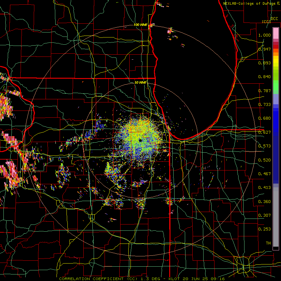
Task: Click the 0.413 scale value
Action: click(x=264, y=188)
